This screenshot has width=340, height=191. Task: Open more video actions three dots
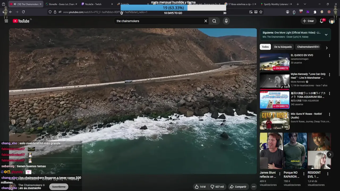pos(254,187)
